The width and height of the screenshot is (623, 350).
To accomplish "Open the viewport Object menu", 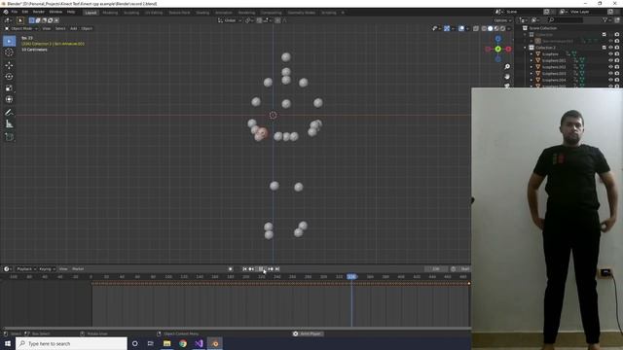I will point(87,28).
